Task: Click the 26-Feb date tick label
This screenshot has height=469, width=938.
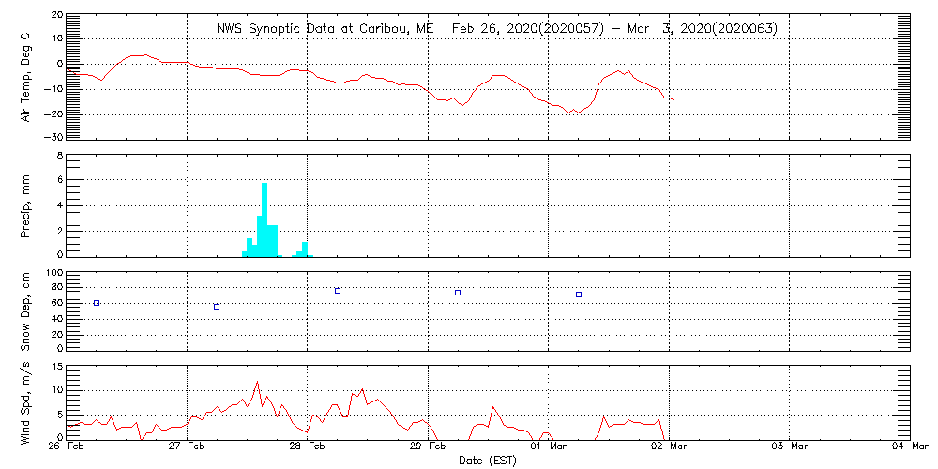Action: pyautogui.click(x=67, y=447)
